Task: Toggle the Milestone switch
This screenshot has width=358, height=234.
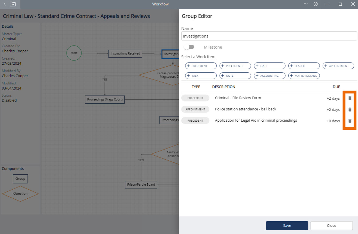Action: tap(189, 47)
